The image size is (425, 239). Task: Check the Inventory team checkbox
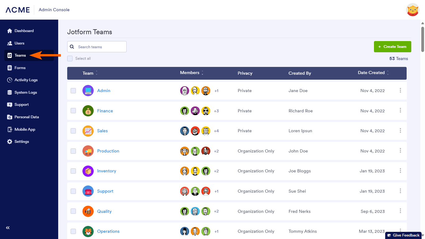[x=73, y=171]
